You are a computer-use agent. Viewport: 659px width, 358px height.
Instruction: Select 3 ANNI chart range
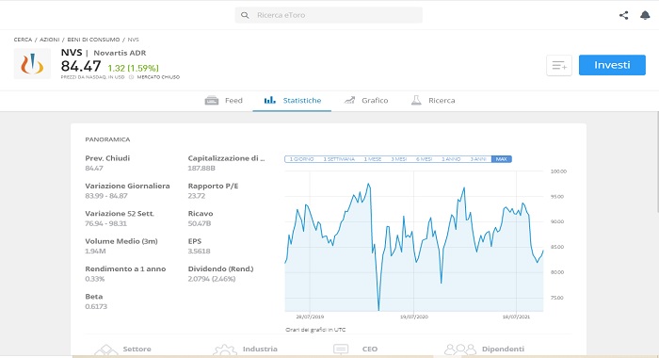478,159
